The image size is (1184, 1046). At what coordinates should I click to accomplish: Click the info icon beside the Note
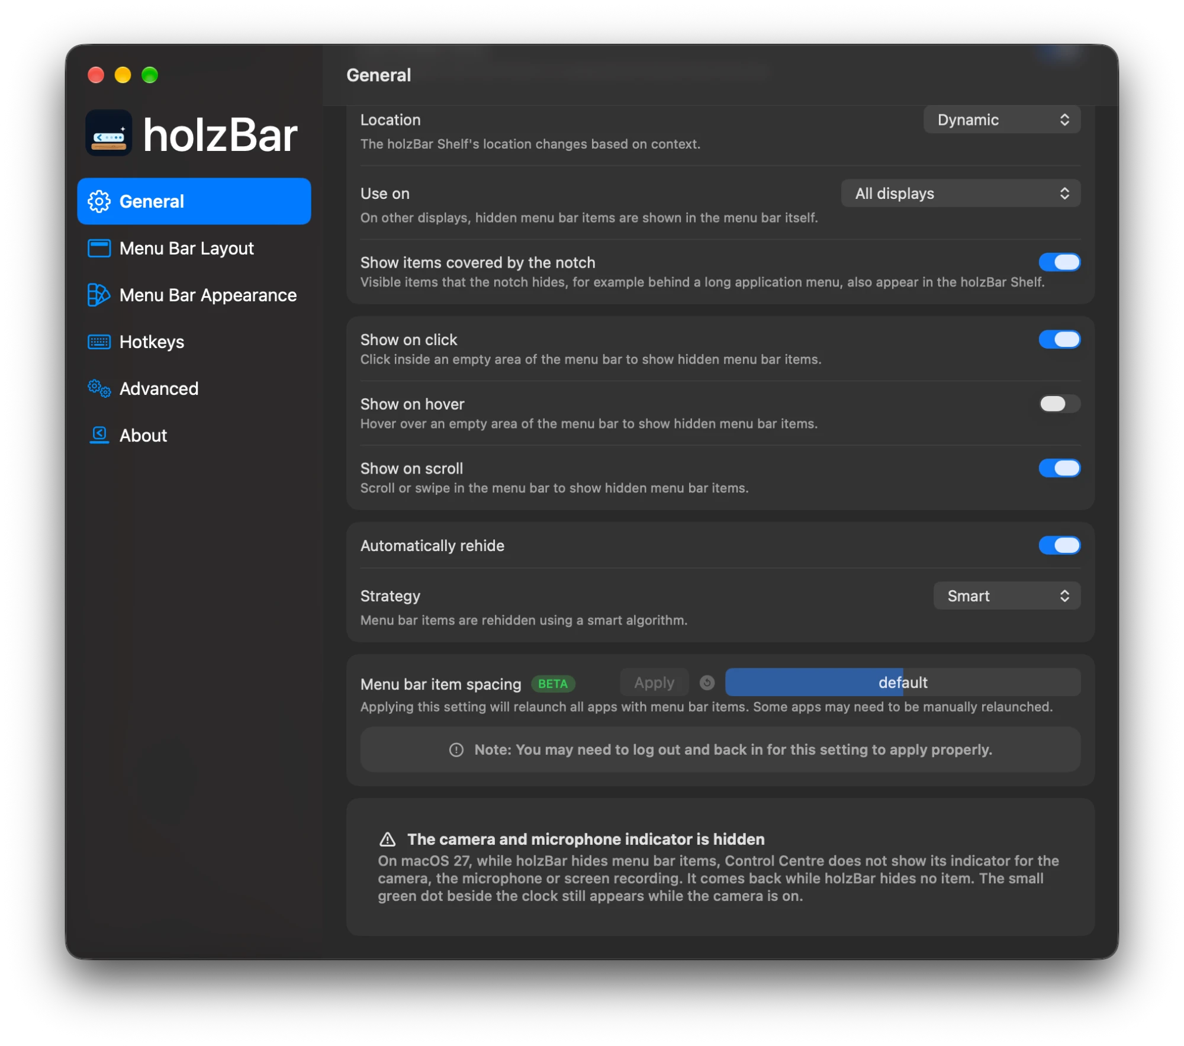(456, 749)
